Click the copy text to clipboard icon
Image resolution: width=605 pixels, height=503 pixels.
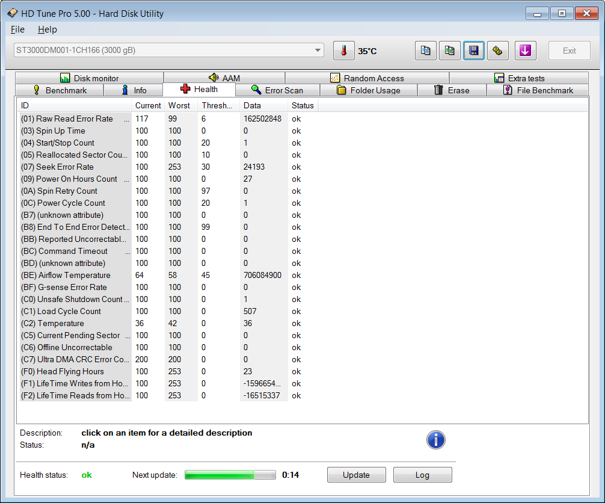426,51
